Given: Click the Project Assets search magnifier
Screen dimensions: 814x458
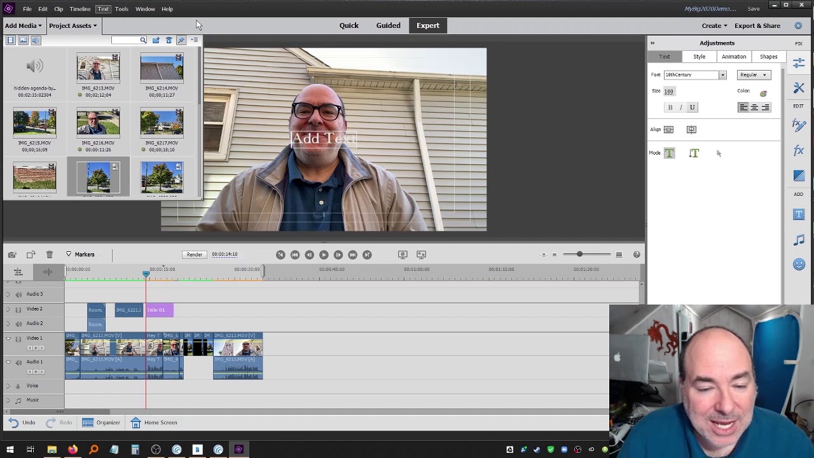Looking at the screenshot, I should 143,40.
